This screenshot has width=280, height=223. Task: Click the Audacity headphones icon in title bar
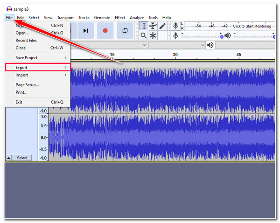pos(9,9)
